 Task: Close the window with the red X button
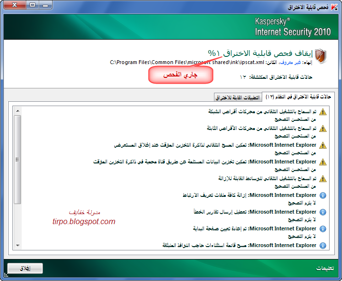pyautogui.click(x=15, y=5)
